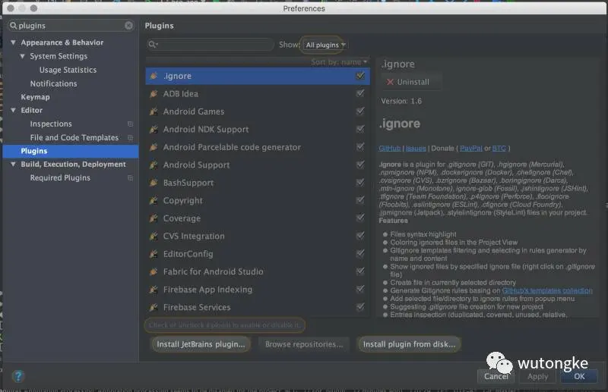Open File and Code Templates

[x=74, y=137]
